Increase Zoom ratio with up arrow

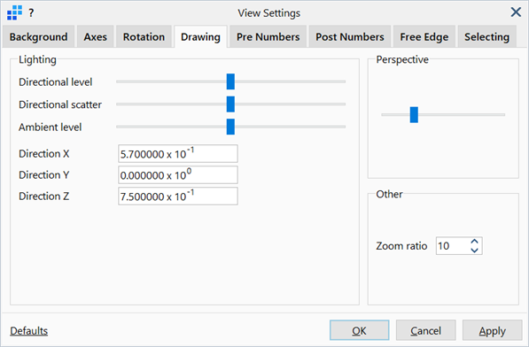(474, 242)
